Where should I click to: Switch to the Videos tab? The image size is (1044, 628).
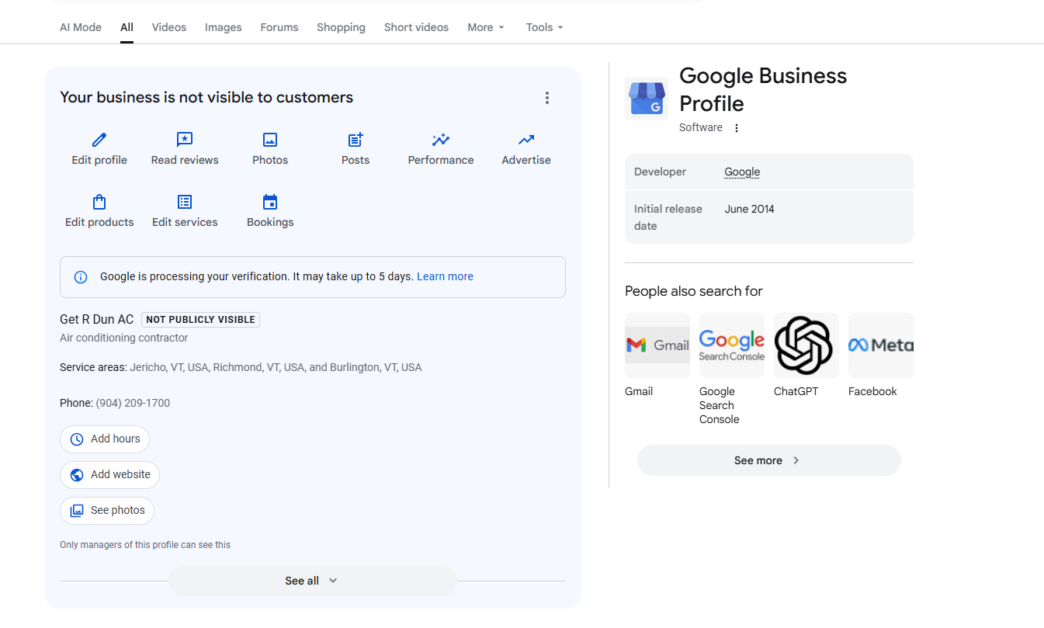point(169,27)
